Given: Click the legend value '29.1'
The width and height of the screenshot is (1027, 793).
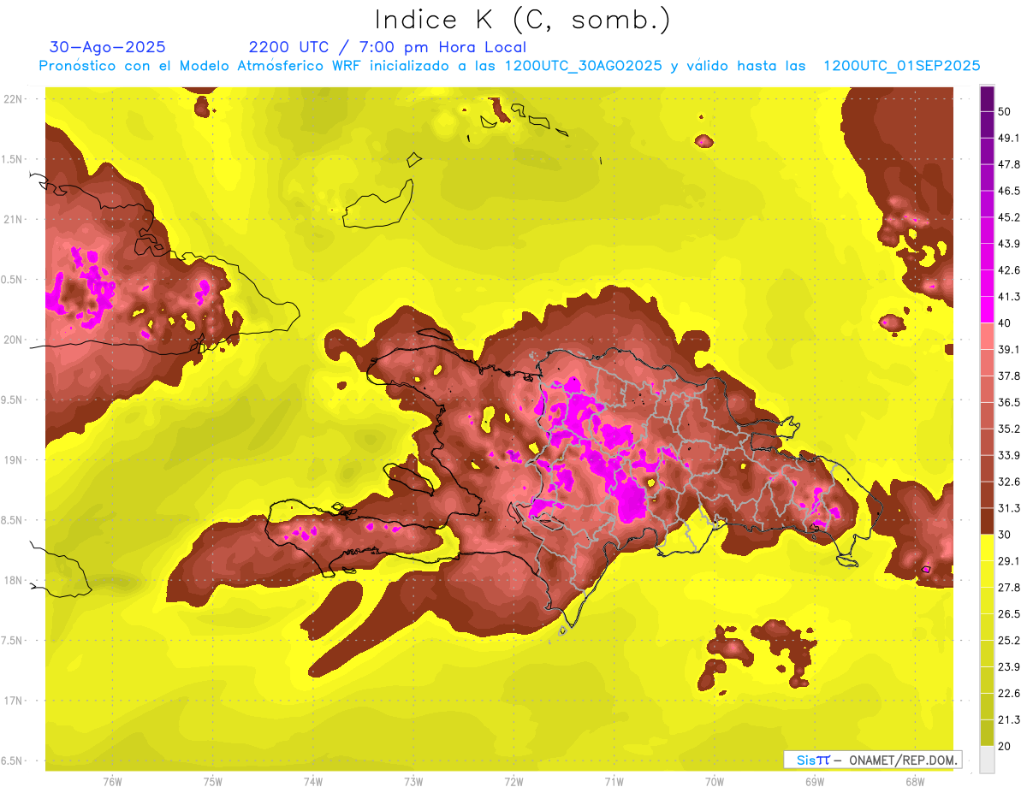Looking at the screenshot, I should pyautogui.click(x=1009, y=561).
